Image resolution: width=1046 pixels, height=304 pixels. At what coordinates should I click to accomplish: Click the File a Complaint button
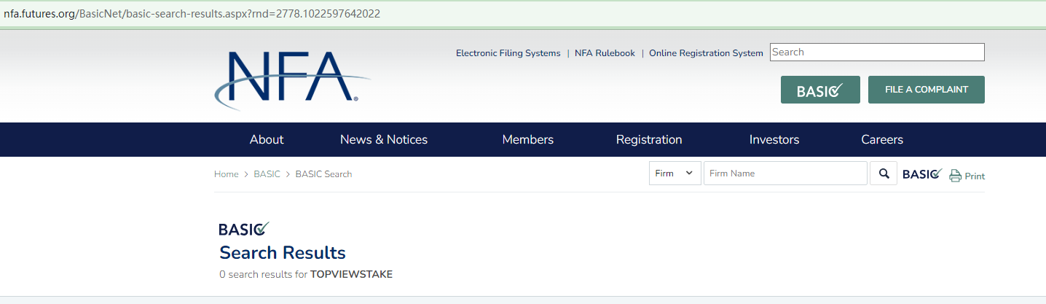click(926, 90)
